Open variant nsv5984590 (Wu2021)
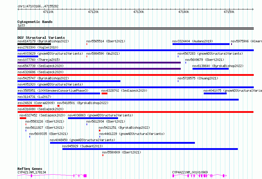The image size is (262, 179). tap(103, 53)
